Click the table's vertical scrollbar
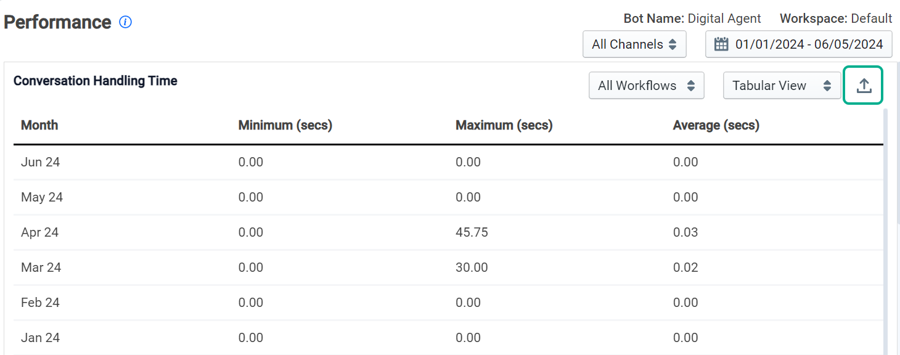The width and height of the screenshot is (900, 355). [886, 231]
